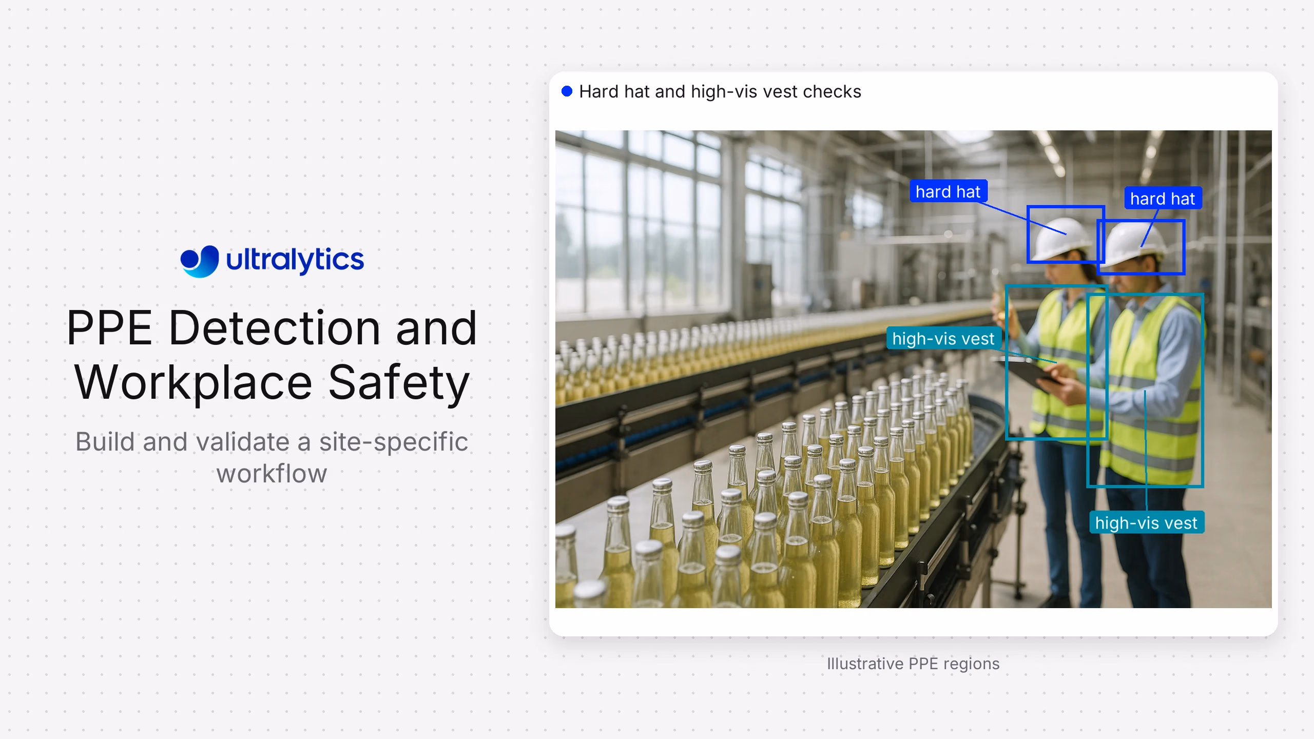Click the bottom high-vis vest label tag
This screenshot has width=1314, height=739.
(x=1146, y=522)
